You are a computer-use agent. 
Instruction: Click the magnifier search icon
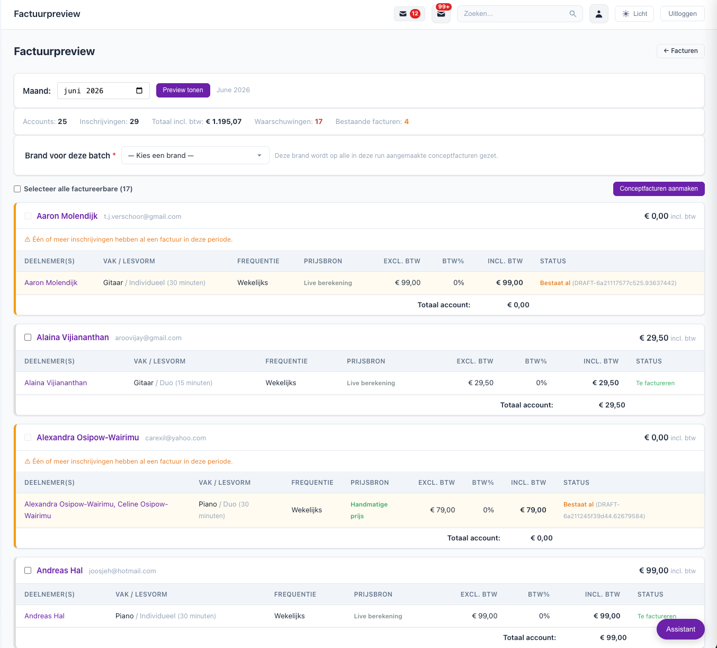click(x=572, y=14)
